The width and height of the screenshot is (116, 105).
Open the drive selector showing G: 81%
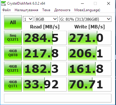(85, 19)
